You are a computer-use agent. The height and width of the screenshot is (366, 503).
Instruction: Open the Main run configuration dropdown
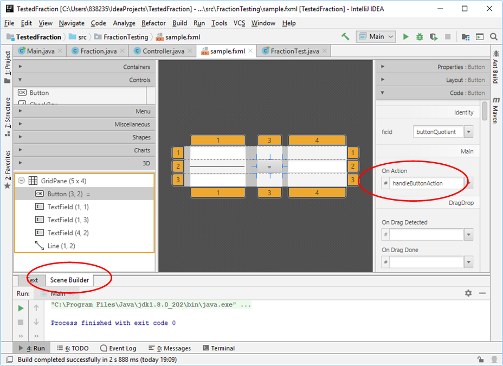click(376, 37)
